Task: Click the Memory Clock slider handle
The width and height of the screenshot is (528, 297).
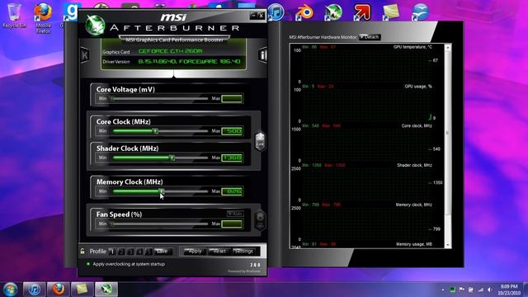Action: coord(162,191)
